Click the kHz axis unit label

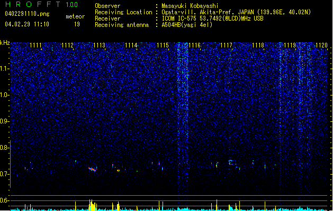(x=5, y=43)
